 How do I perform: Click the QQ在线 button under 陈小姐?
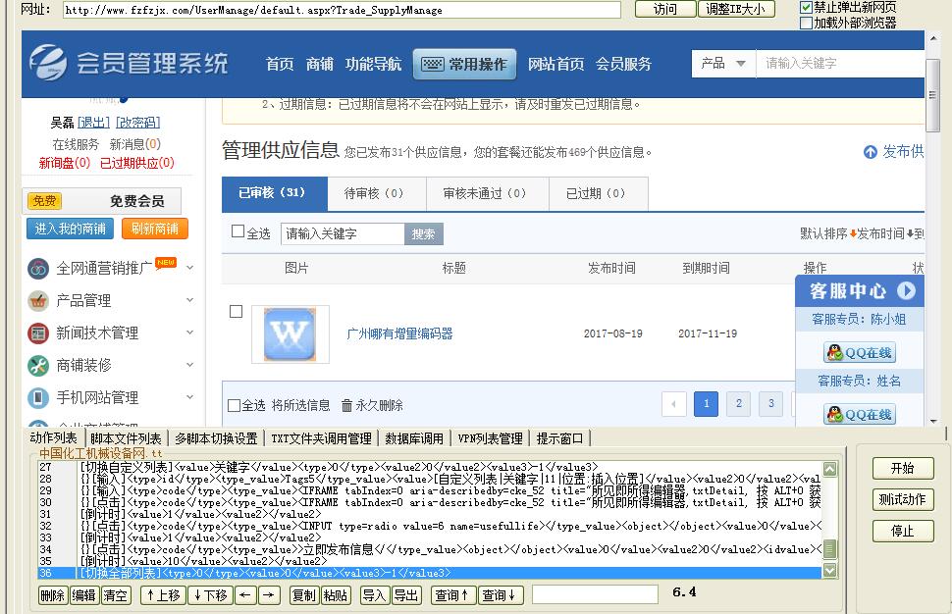coord(860,352)
